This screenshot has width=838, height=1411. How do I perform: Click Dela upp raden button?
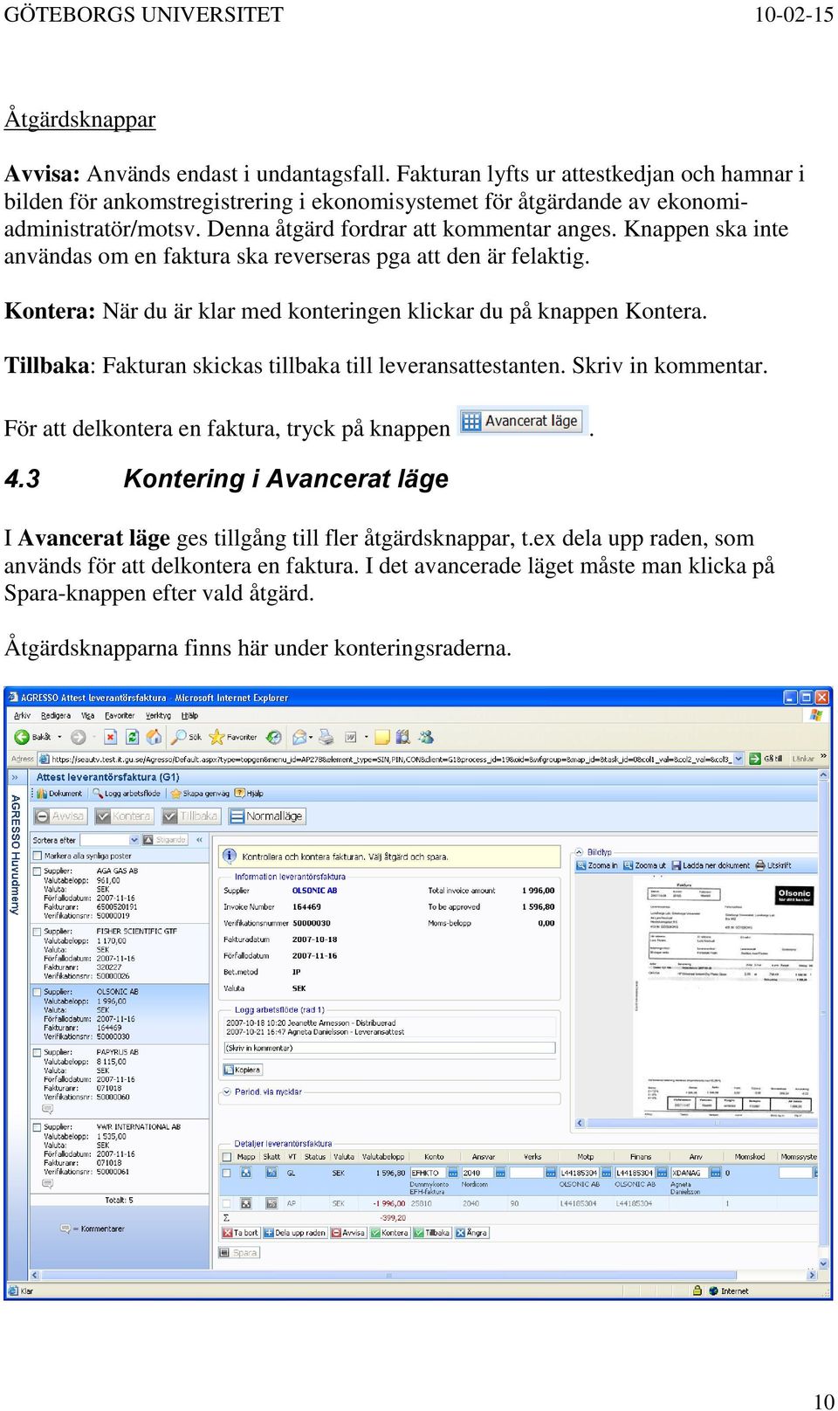(x=294, y=1233)
